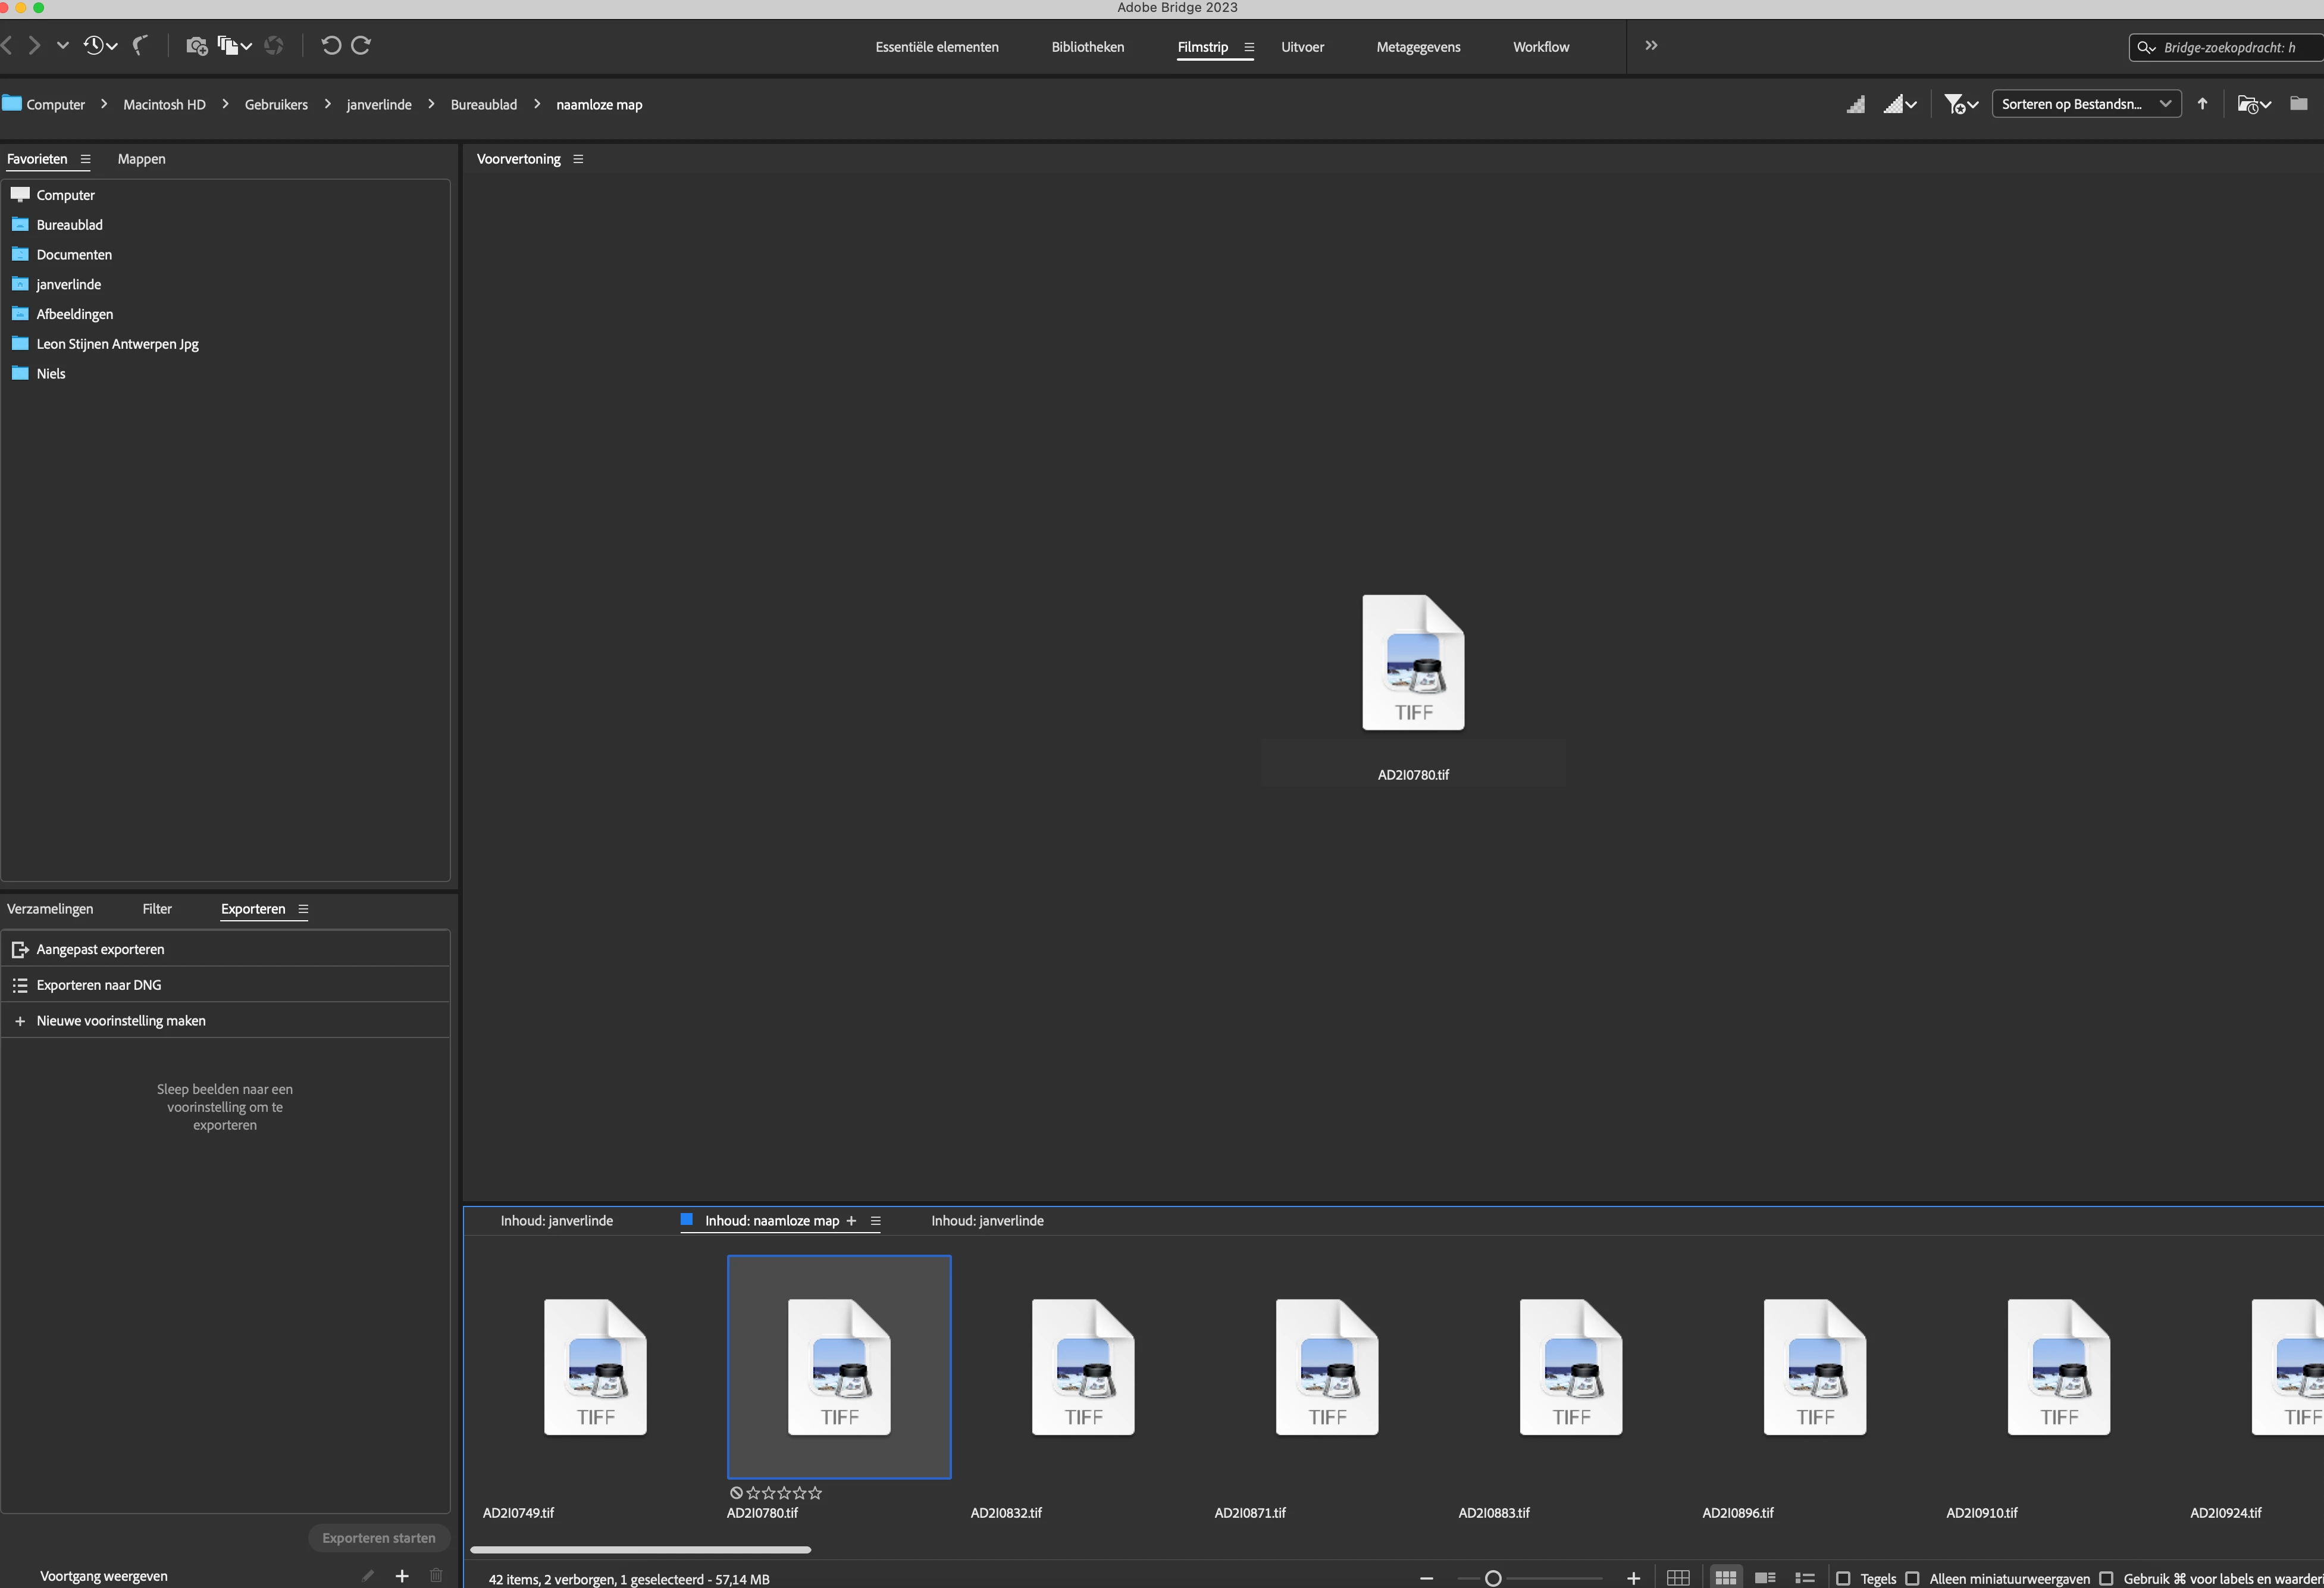This screenshot has width=2324, height=1588.
Task: Rotate 90 degrees counterclockwise
Action: (x=331, y=45)
